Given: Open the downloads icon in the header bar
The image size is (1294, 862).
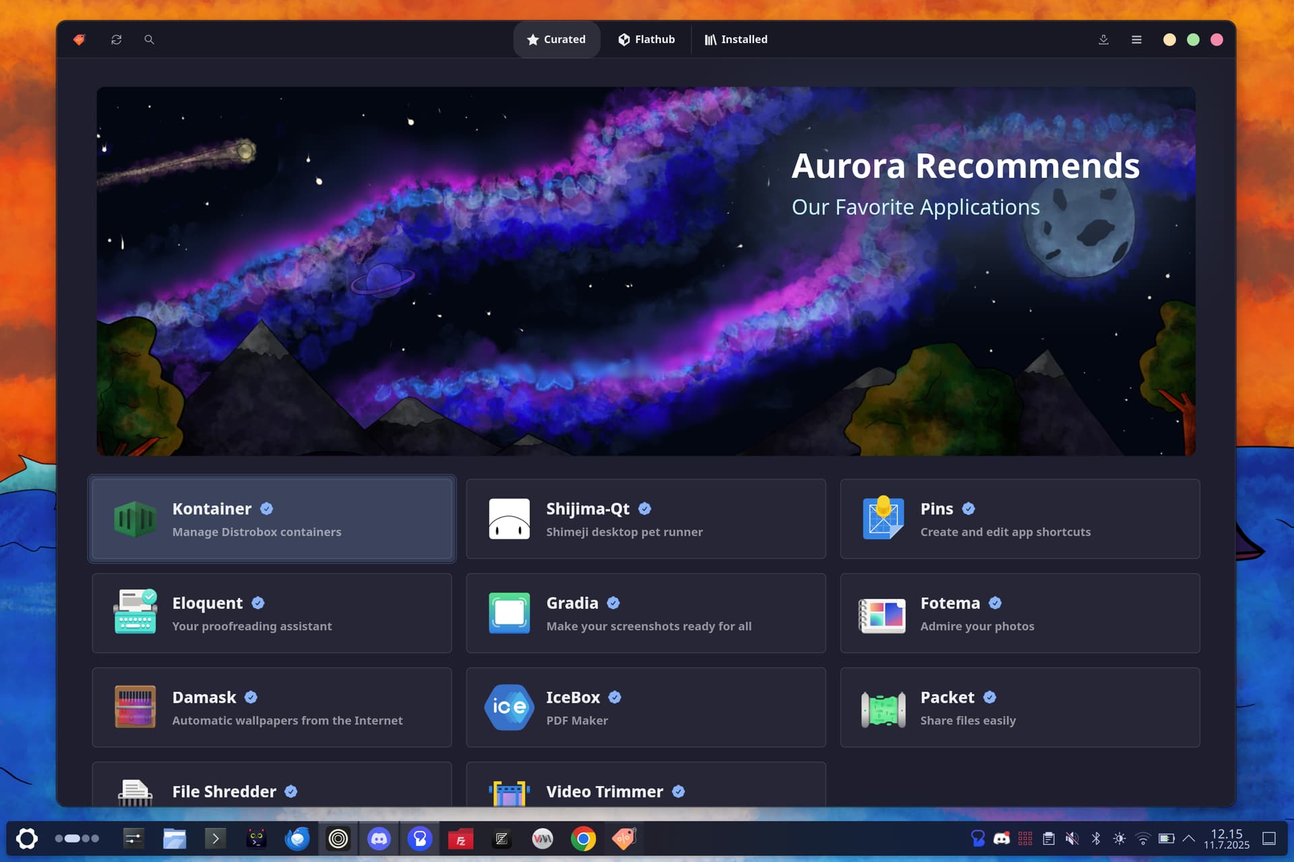Looking at the screenshot, I should click(1103, 40).
